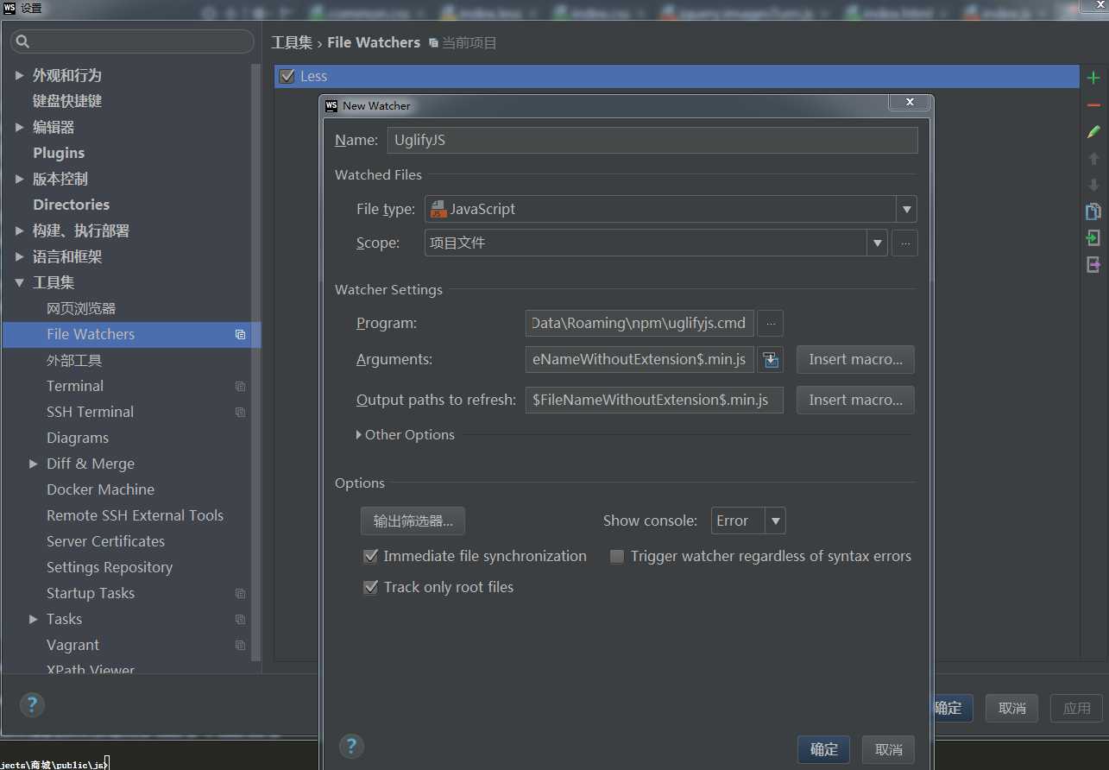Click Insert macro for Output paths
Screen dimensions: 1109x770
855,401
